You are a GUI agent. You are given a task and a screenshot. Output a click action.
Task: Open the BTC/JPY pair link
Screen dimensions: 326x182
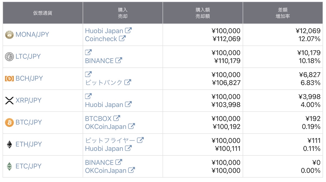29,122
